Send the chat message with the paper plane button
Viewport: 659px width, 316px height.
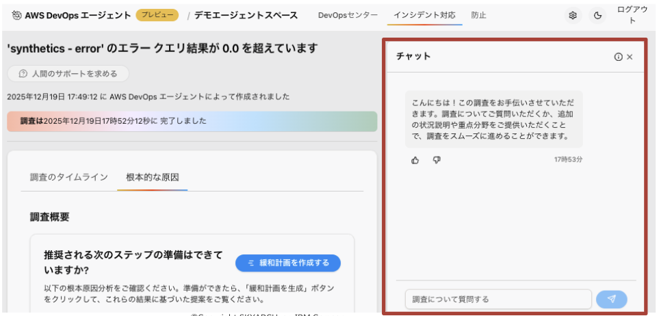611,299
